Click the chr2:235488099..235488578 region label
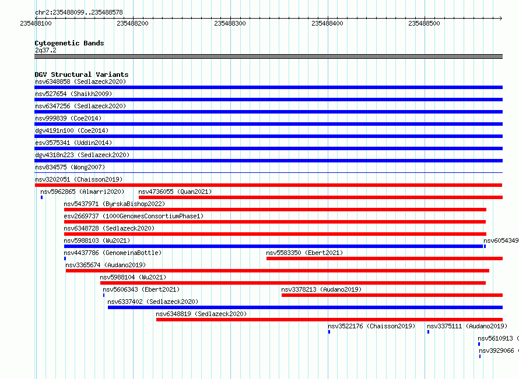The image size is (519, 379). point(79,12)
